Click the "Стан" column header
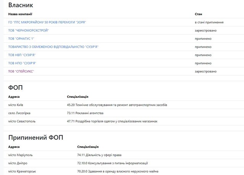 (198, 14)
